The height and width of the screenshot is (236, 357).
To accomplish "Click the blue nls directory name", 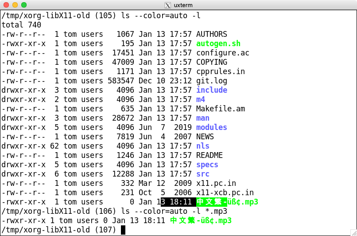I will click(x=202, y=146).
